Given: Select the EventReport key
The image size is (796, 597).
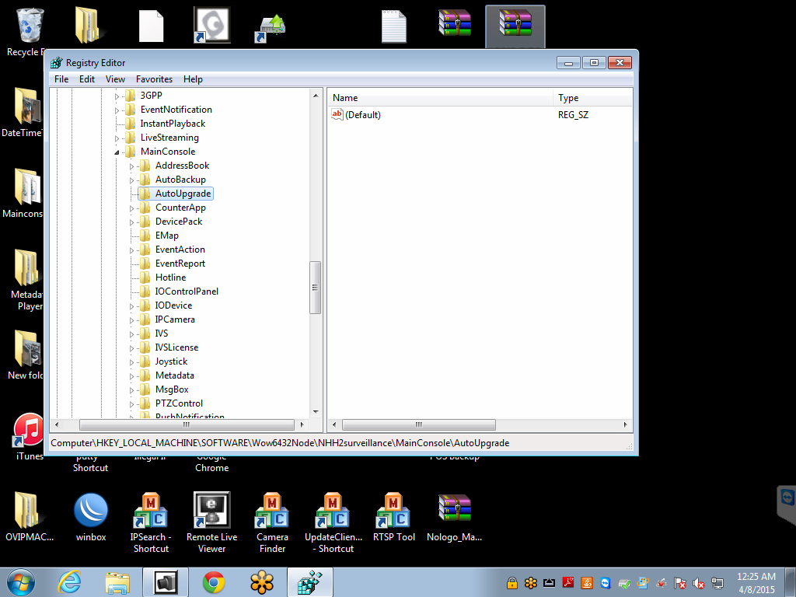Looking at the screenshot, I should click(x=180, y=264).
